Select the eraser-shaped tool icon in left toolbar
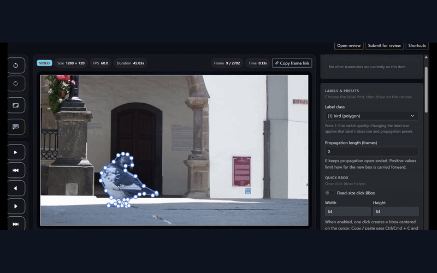This screenshot has width=437, height=273. click(16, 105)
